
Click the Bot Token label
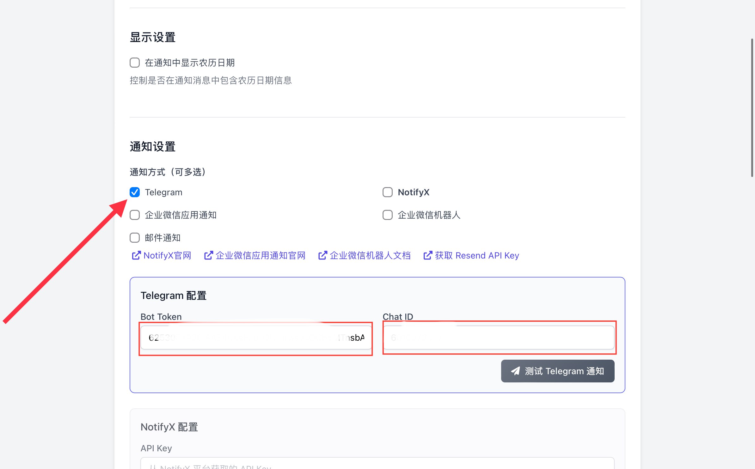click(x=161, y=317)
